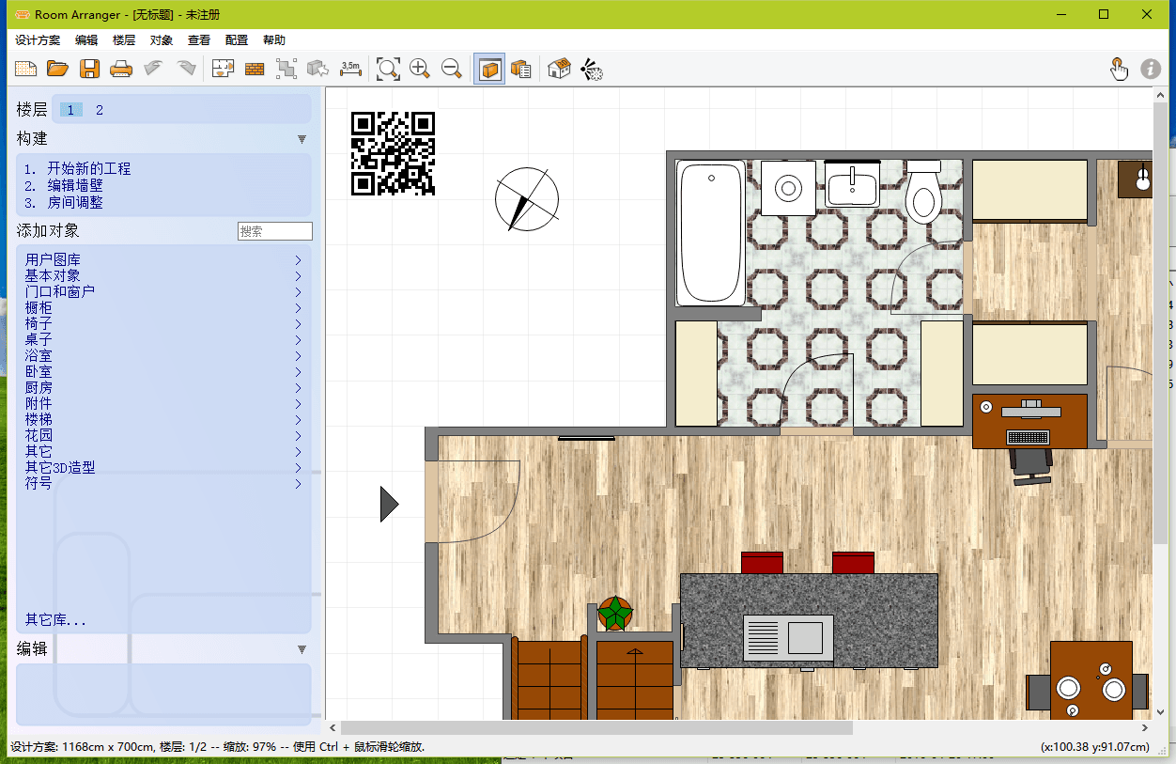Expand the 浴室 category
1176x764 pixels.
[39, 356]
